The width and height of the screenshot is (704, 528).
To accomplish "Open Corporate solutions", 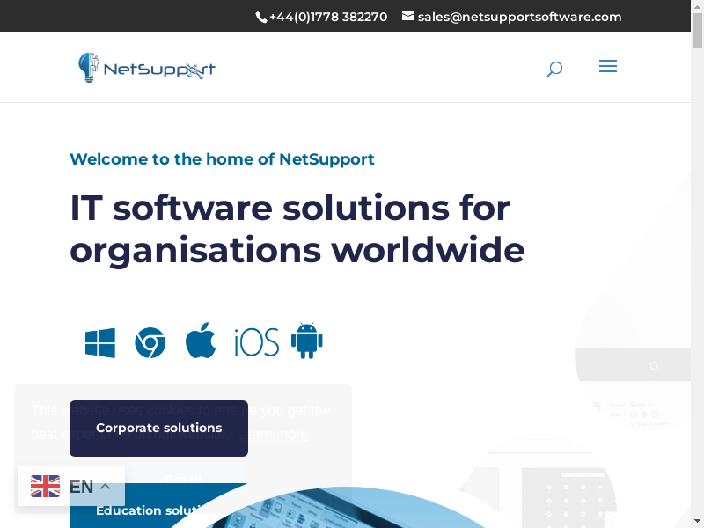I will pyautogui.click(x=158, y=429).
